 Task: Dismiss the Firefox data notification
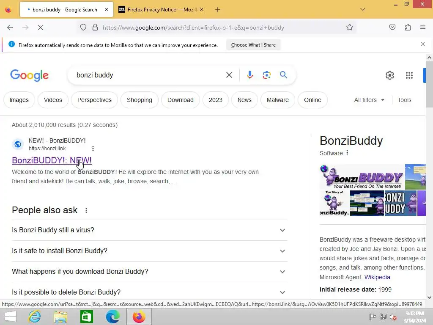coord(423,44)
